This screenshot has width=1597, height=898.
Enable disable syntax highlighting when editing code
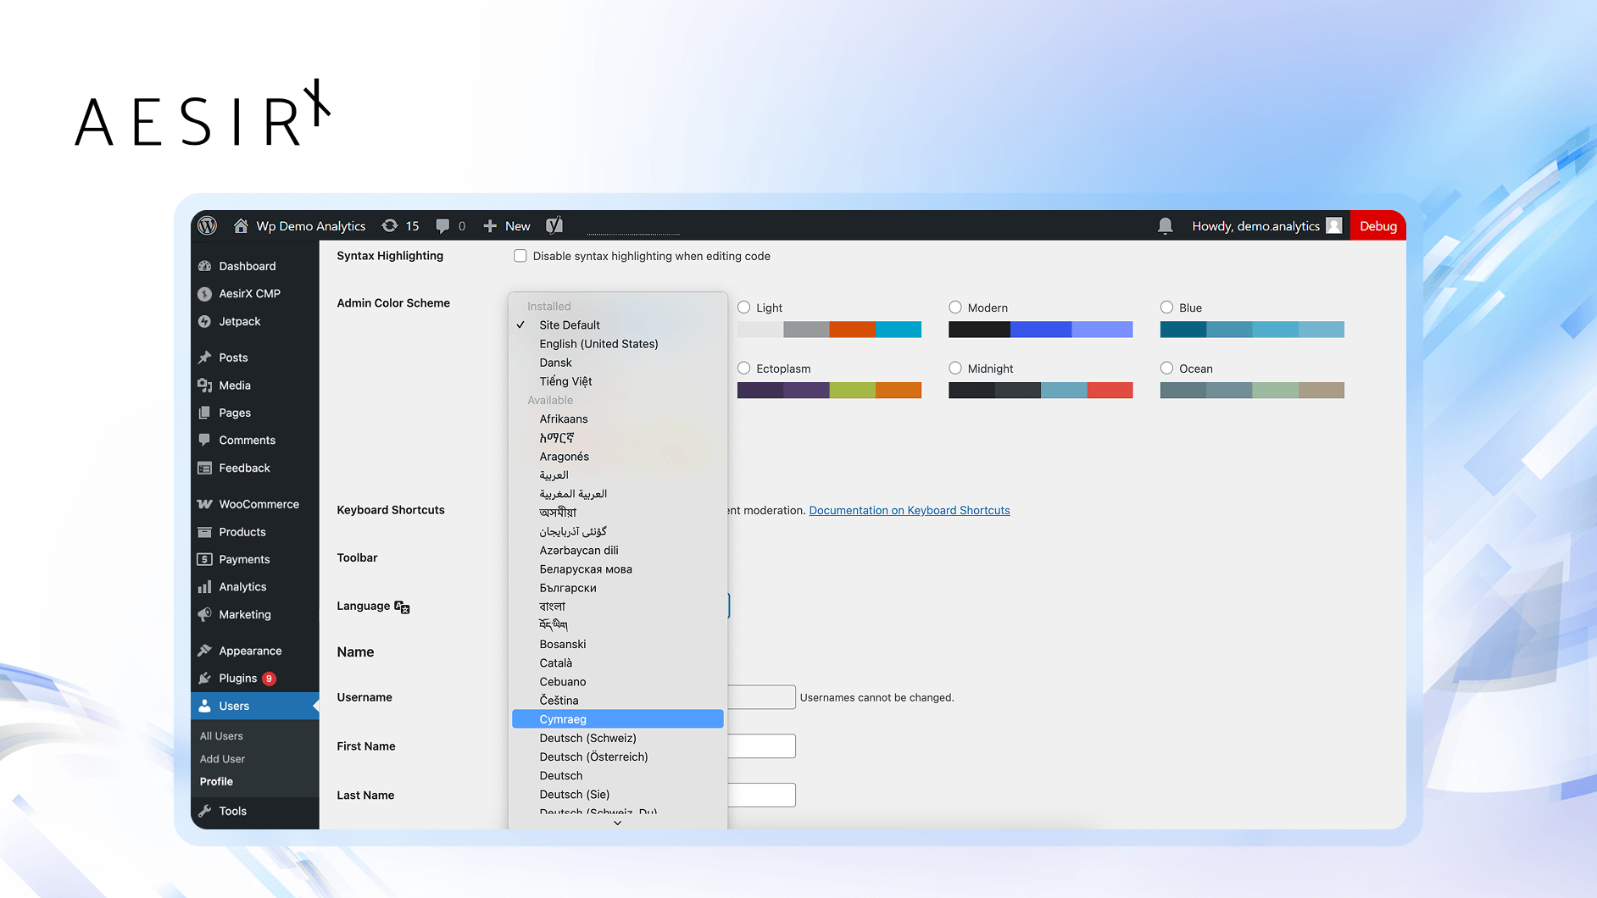coord(520,255)
